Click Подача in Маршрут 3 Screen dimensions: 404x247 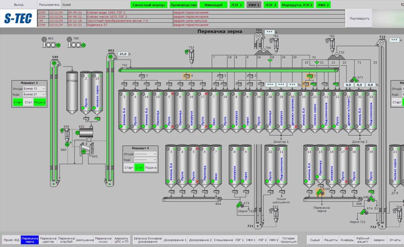point(40,102)
